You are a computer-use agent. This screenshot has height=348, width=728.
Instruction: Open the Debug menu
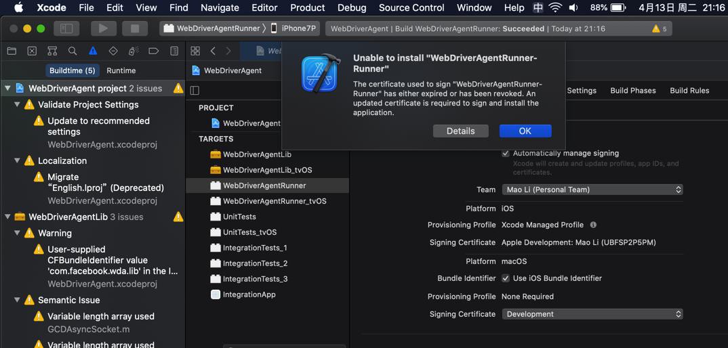click(352, 7)
